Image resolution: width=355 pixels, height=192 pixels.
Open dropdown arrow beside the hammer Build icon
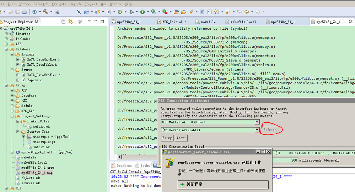coord(51,12)
